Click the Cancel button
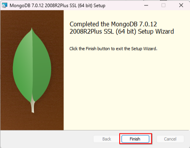Viewport: 190px width, 148px height. [170, 139]
